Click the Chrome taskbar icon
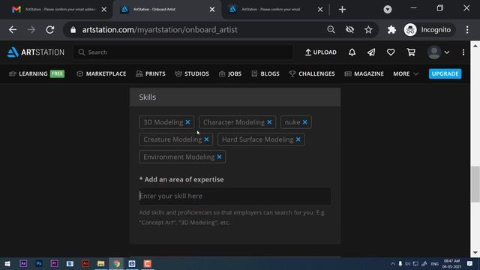Screen dimensions: 480x270 click(117, 263)
